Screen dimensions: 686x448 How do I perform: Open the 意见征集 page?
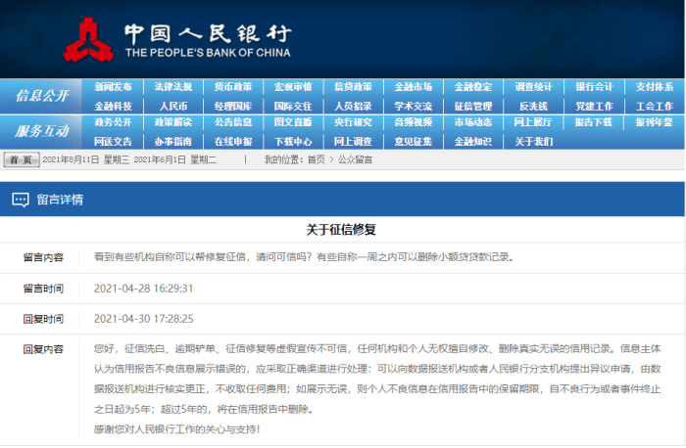point(414,141)
